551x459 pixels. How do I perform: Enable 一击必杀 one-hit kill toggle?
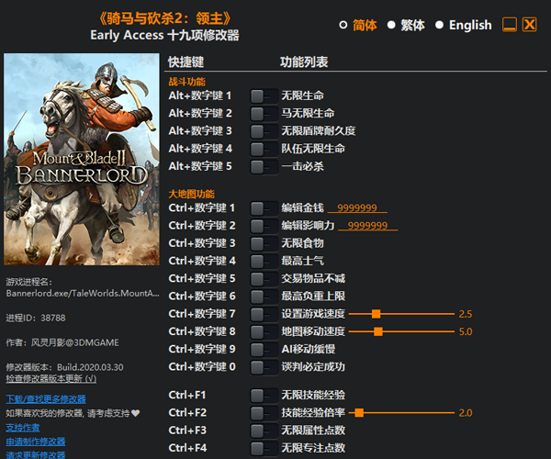(x=264, y=166)
